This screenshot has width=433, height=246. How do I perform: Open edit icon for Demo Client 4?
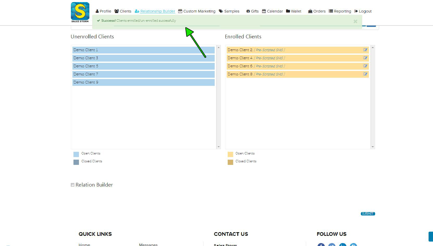click(365, 58)
